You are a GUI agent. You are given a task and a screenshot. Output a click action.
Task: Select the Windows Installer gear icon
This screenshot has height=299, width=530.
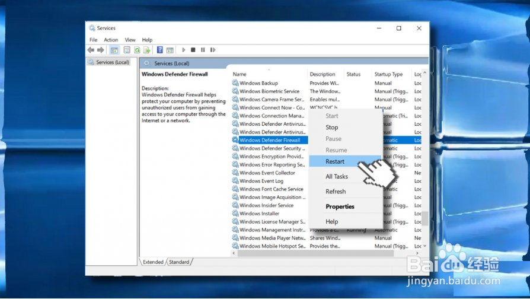coord(235,214)
